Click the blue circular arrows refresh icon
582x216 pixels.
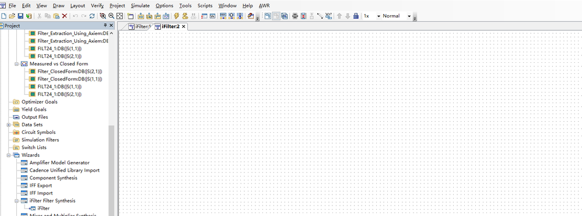coord(92,16)
